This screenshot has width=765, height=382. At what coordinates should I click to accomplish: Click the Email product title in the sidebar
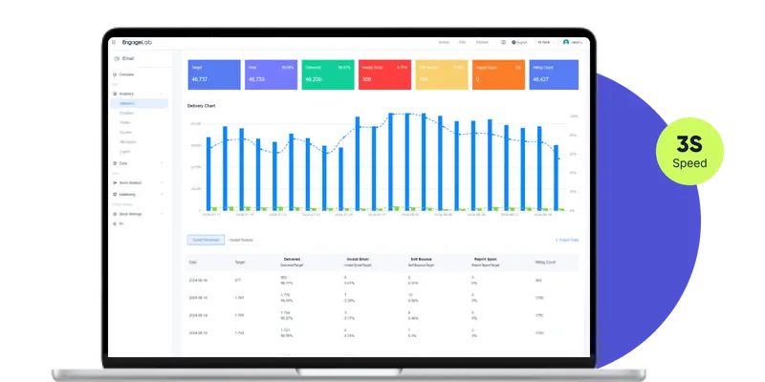click(129, 58)
